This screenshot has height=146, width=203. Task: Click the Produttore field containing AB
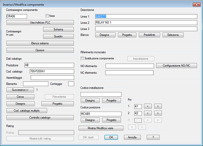[49, 65]
